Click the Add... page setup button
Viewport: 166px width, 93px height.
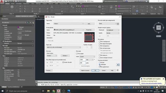(89, 24)
